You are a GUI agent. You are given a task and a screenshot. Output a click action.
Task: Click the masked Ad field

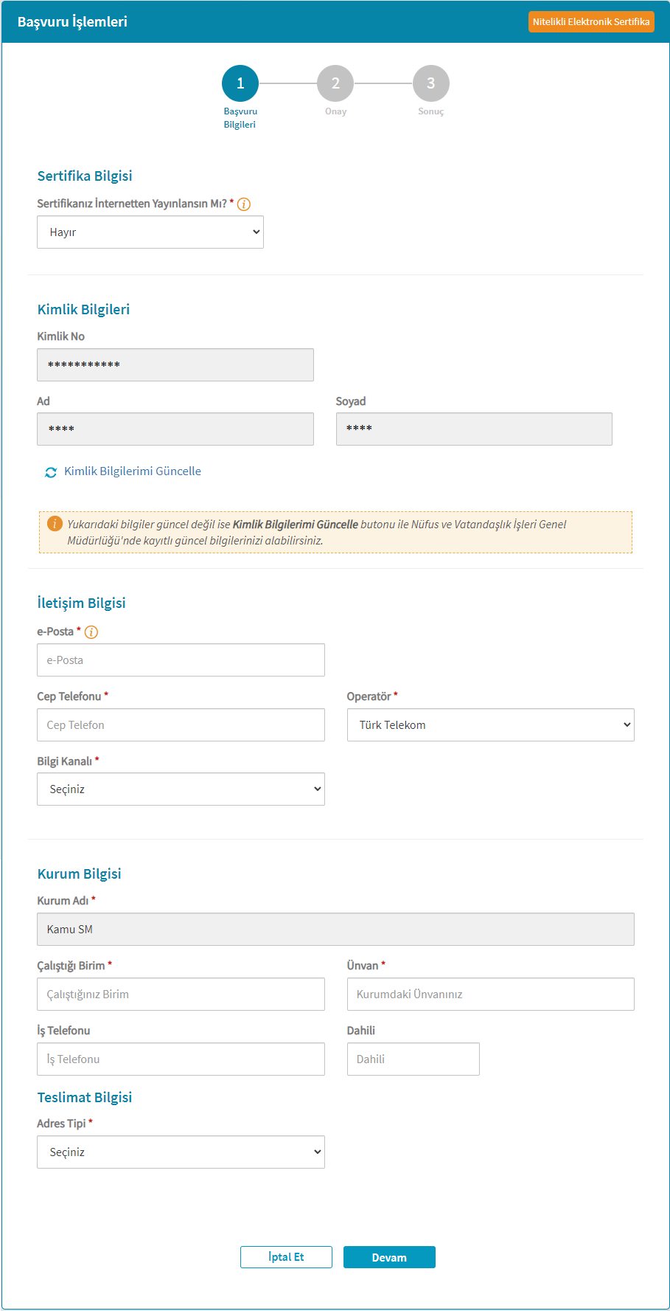pyautogui.click(x=175, y=429)
